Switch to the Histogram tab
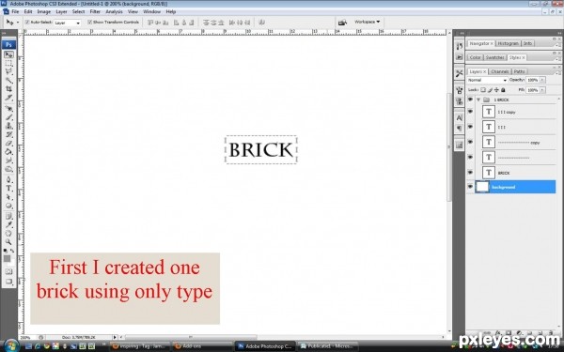564x352 pixels. point(508,43)
